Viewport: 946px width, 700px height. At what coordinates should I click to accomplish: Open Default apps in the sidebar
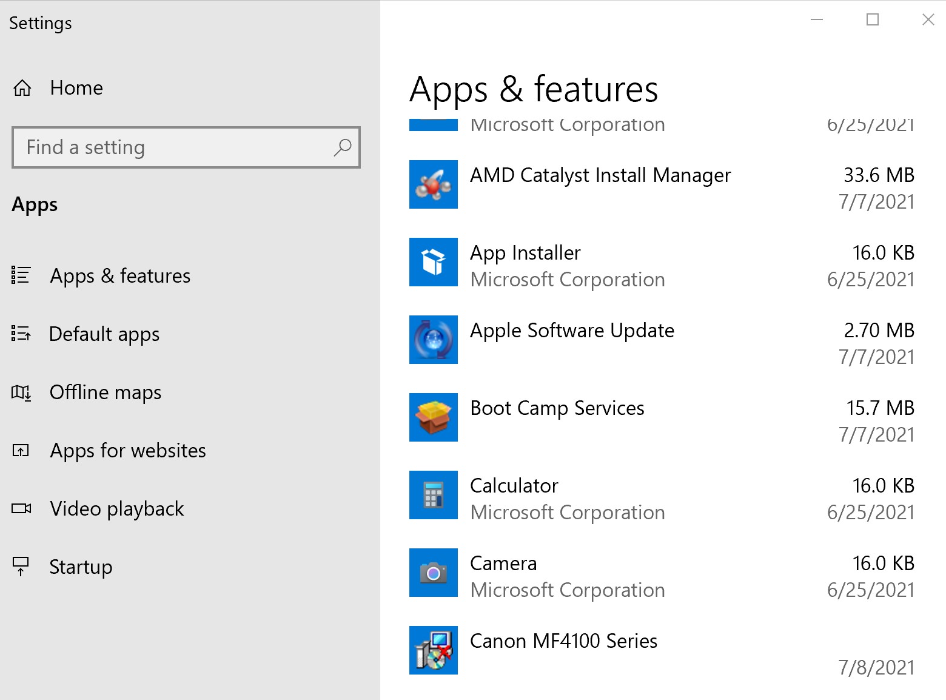coord(104,334)
